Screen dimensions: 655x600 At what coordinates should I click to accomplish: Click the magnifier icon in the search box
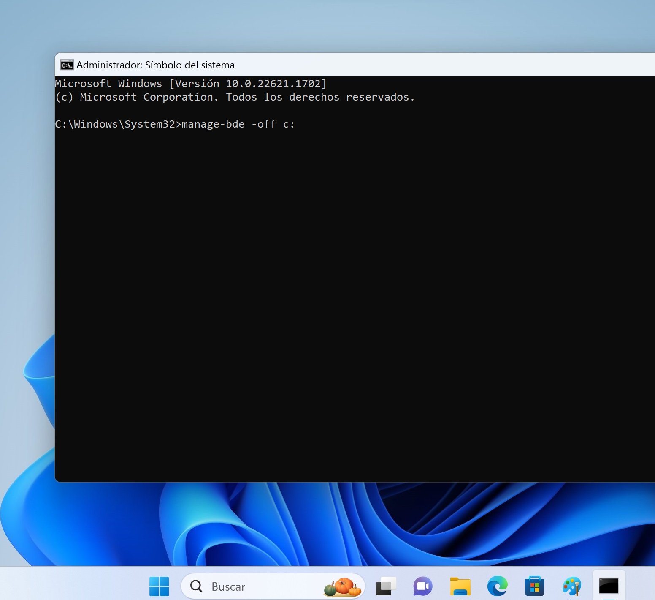point(196,586)
